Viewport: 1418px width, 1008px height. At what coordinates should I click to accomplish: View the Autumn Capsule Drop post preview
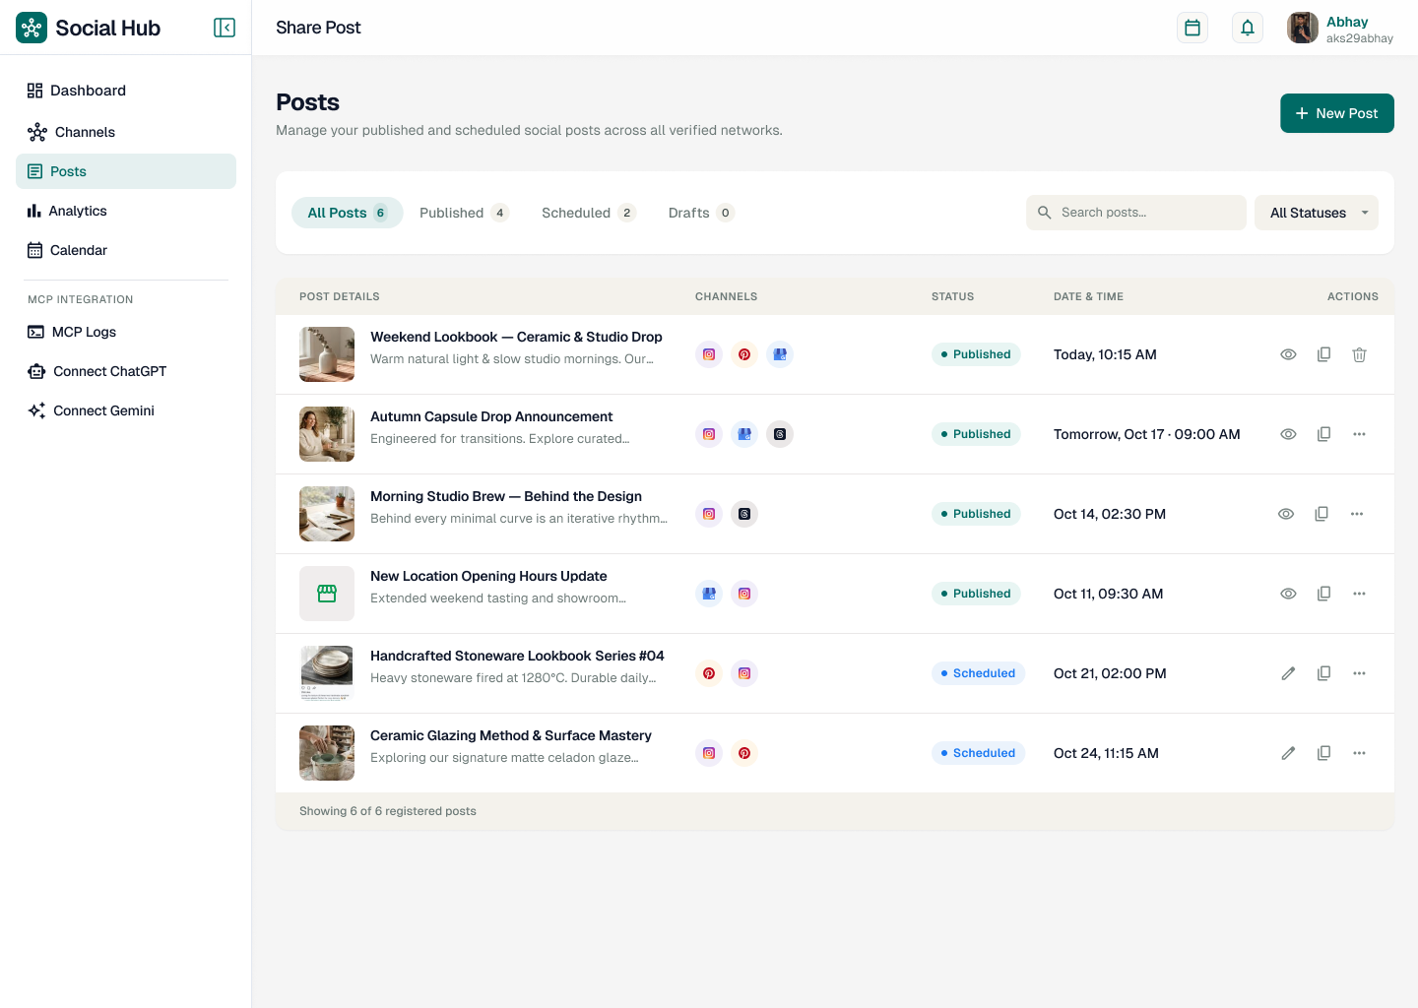click(x=1288, y=434)
